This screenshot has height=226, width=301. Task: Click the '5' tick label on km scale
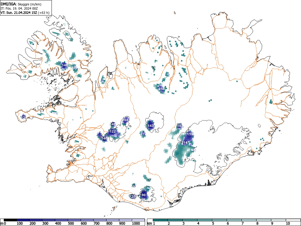click(x=213, y=224)
